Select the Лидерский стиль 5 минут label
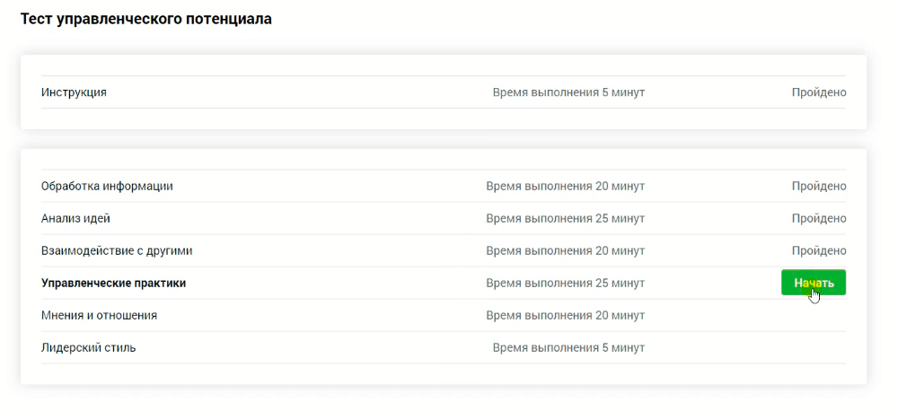 (x=568, y=348)
